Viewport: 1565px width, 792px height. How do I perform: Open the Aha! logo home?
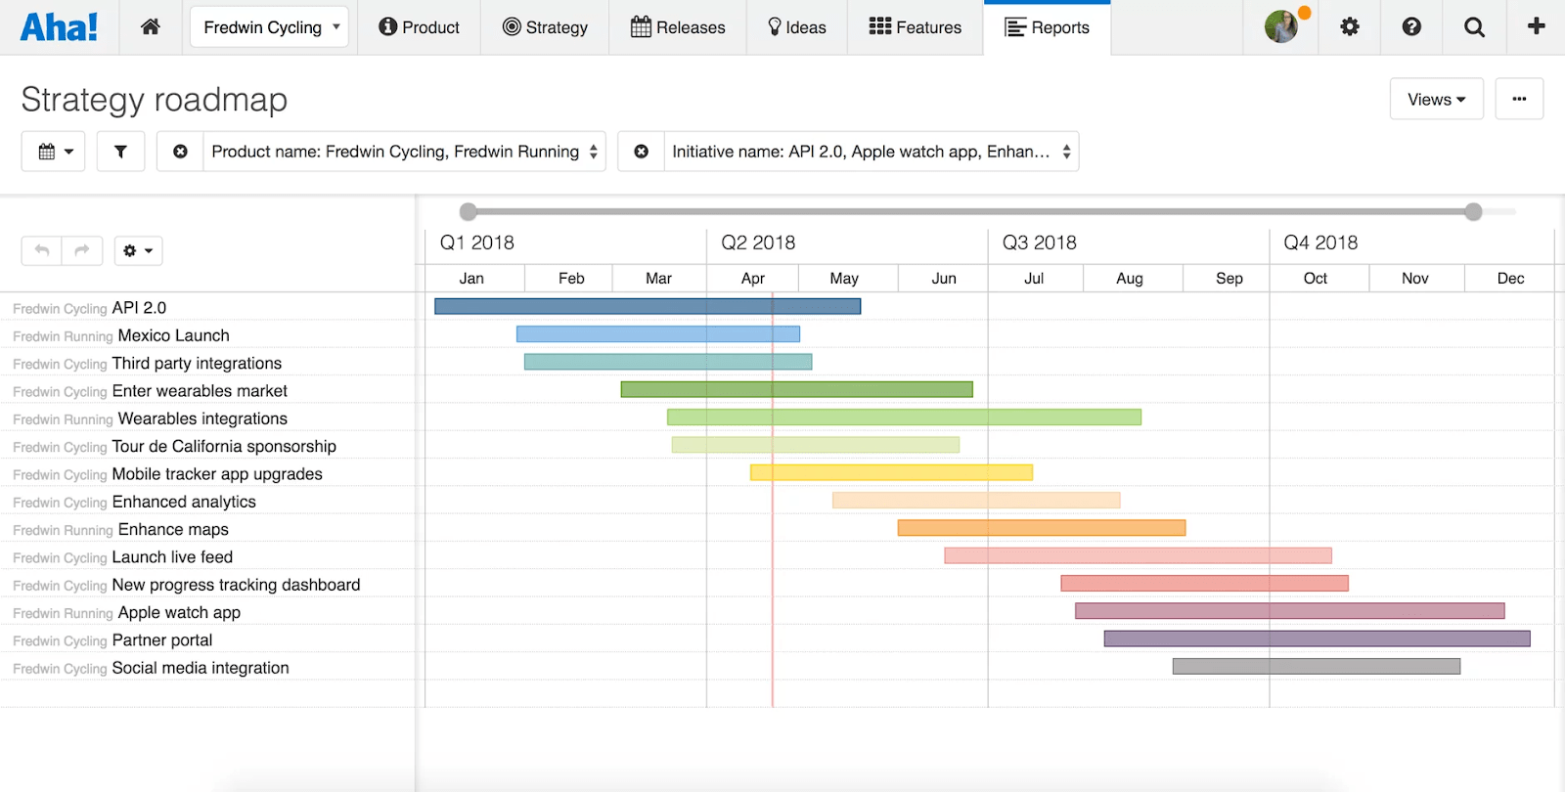(59, 26)
